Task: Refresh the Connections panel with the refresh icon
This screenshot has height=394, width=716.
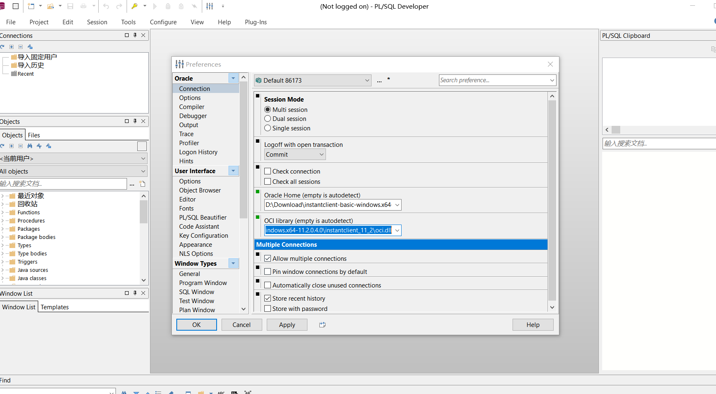Action: [2, 46]
